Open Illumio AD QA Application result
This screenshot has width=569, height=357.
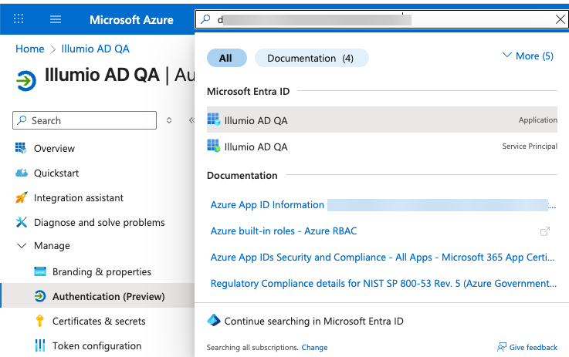tap(382, 120)
